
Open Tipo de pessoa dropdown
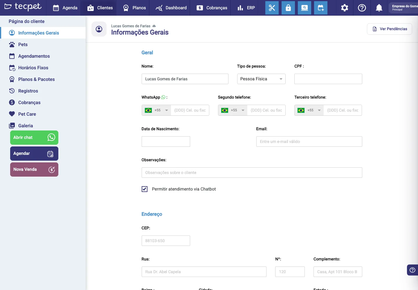pyautogui.click(x=261, y=79)
